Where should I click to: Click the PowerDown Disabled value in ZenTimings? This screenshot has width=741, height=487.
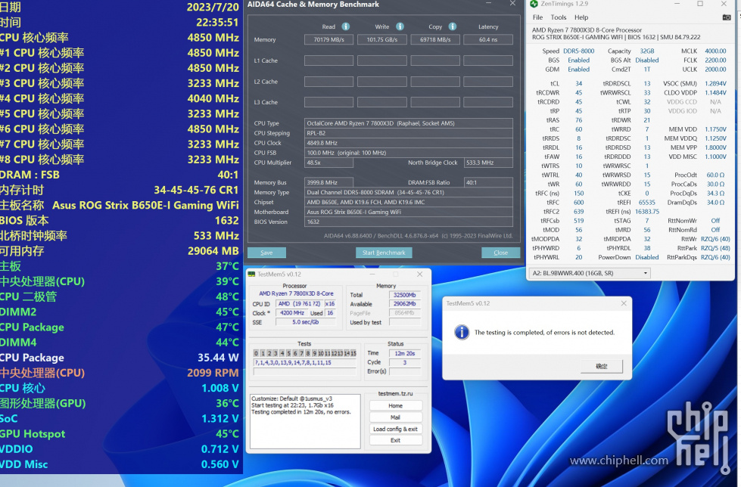tap(647, 257)
